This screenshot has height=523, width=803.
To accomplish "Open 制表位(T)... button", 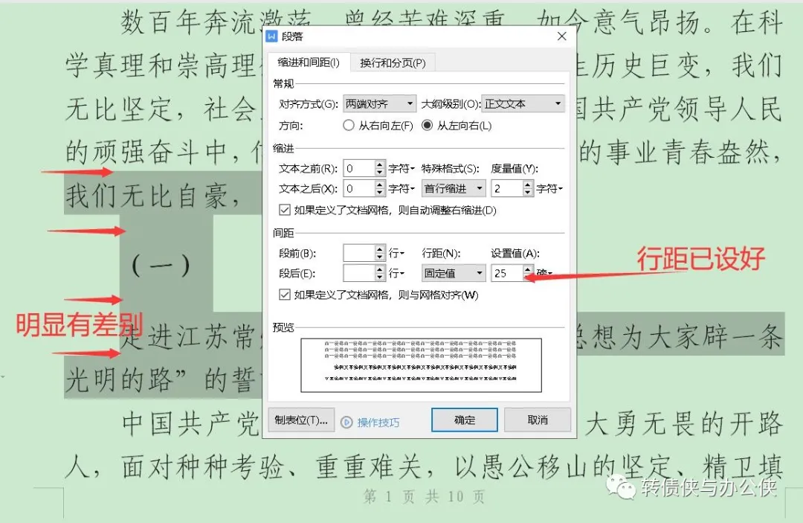I will 301,420.
